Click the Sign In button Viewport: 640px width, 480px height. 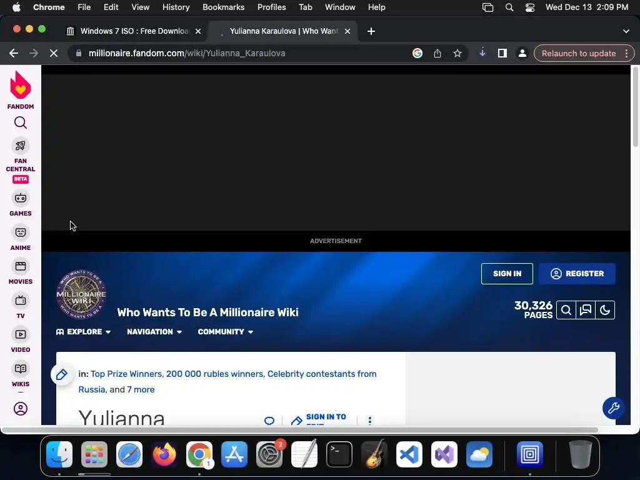click(507, 274)
